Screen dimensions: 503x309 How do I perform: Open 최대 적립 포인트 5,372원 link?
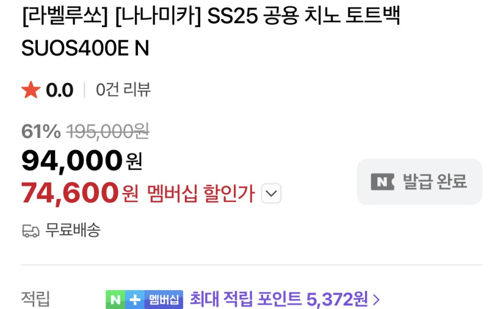coord(279,299)
